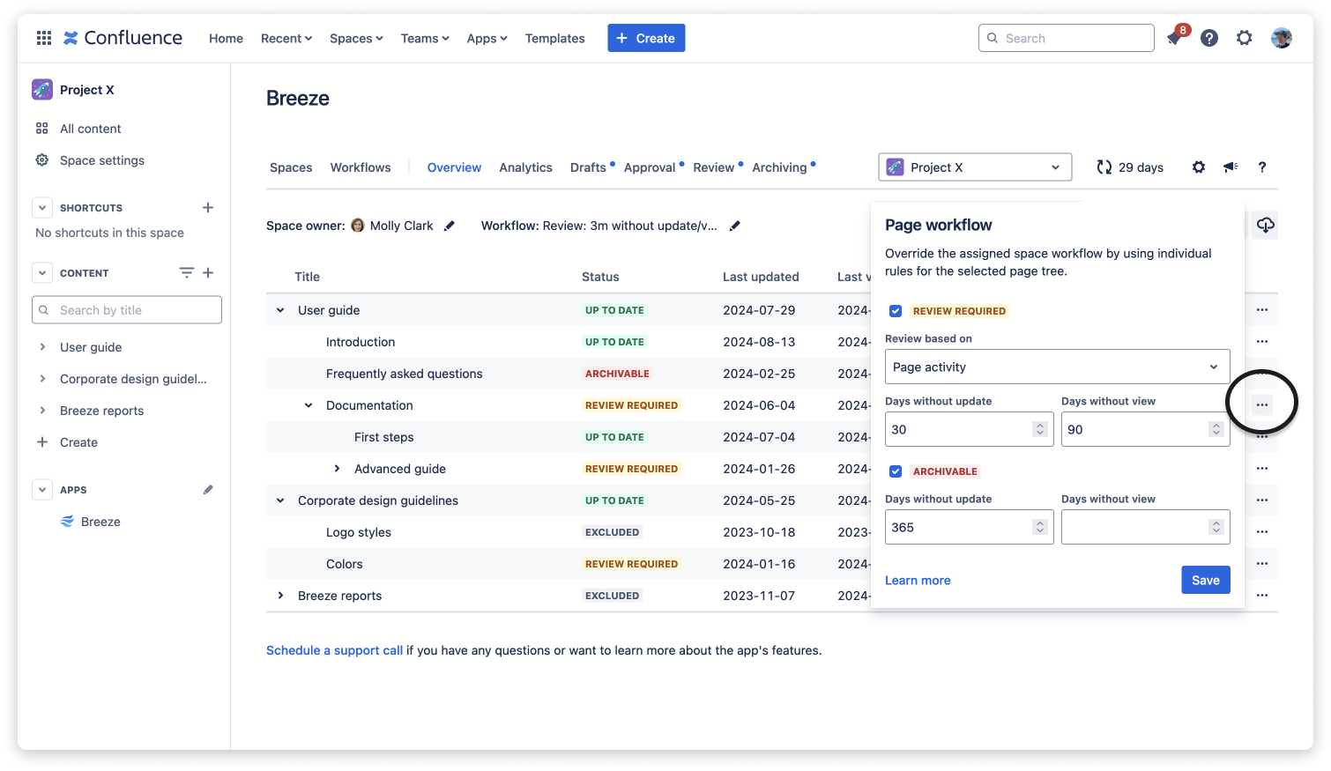Open the Review based on dropdown
Viewport: 1331px width, 771px height.
coord(1058,367)
